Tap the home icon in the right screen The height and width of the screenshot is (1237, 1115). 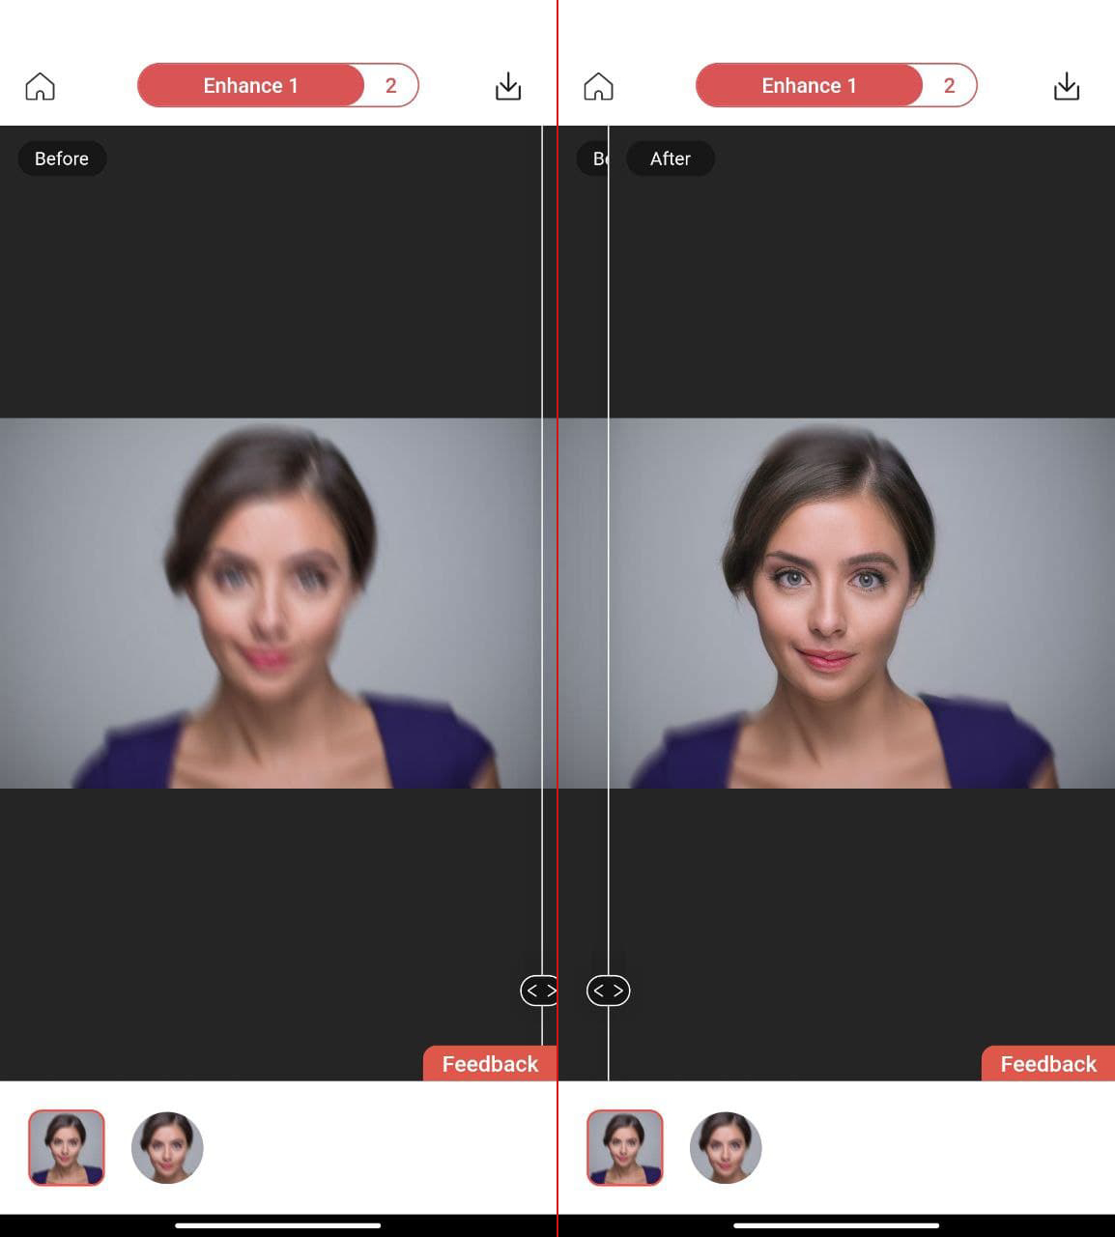click(598, 86)
